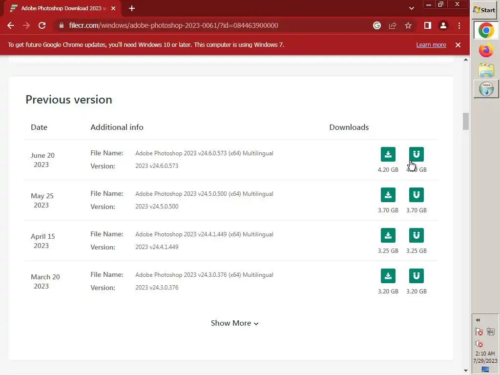Click torrent magnet icon for v24.4.1.449
Image resolution: width=500 pixels, height=375 pixels.
click(416, 235)
